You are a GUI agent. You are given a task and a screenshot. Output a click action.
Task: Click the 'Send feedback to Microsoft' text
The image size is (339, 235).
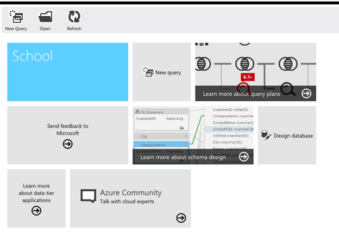click(x=67, y=129)
